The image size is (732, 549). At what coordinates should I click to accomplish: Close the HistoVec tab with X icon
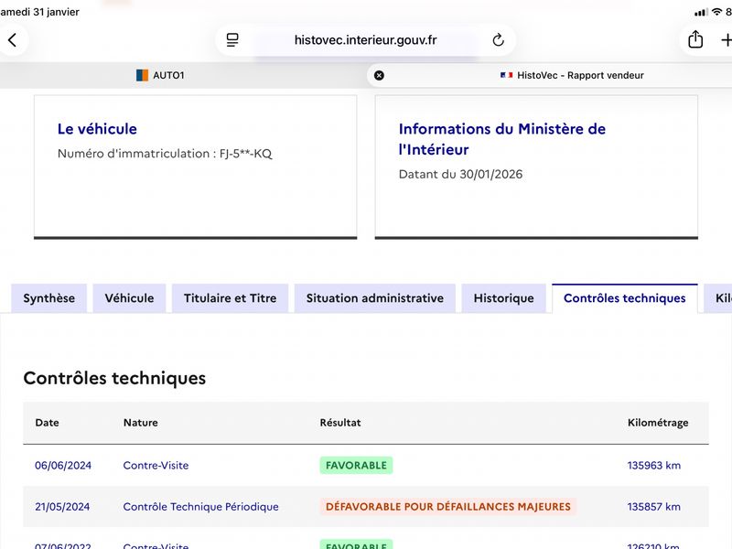click(379, 75)
